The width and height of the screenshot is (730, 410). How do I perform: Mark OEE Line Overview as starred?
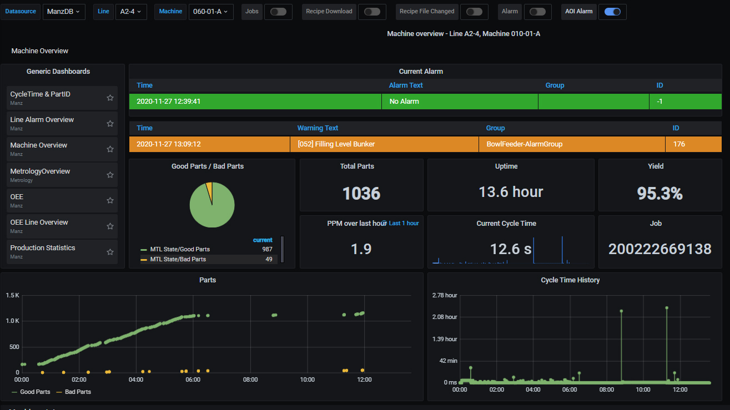[x=110, y=226]
